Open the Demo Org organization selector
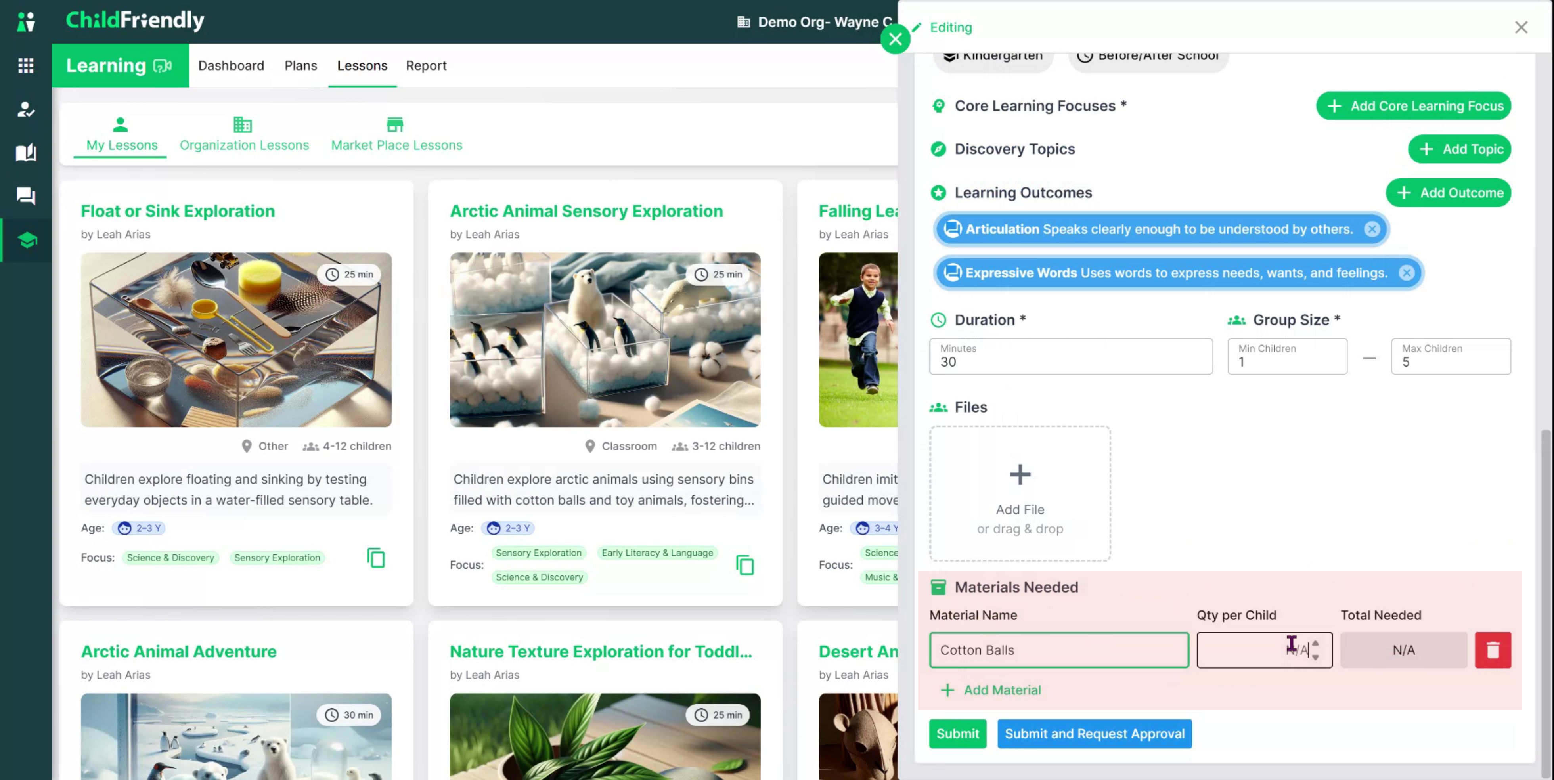 [814, 22]
